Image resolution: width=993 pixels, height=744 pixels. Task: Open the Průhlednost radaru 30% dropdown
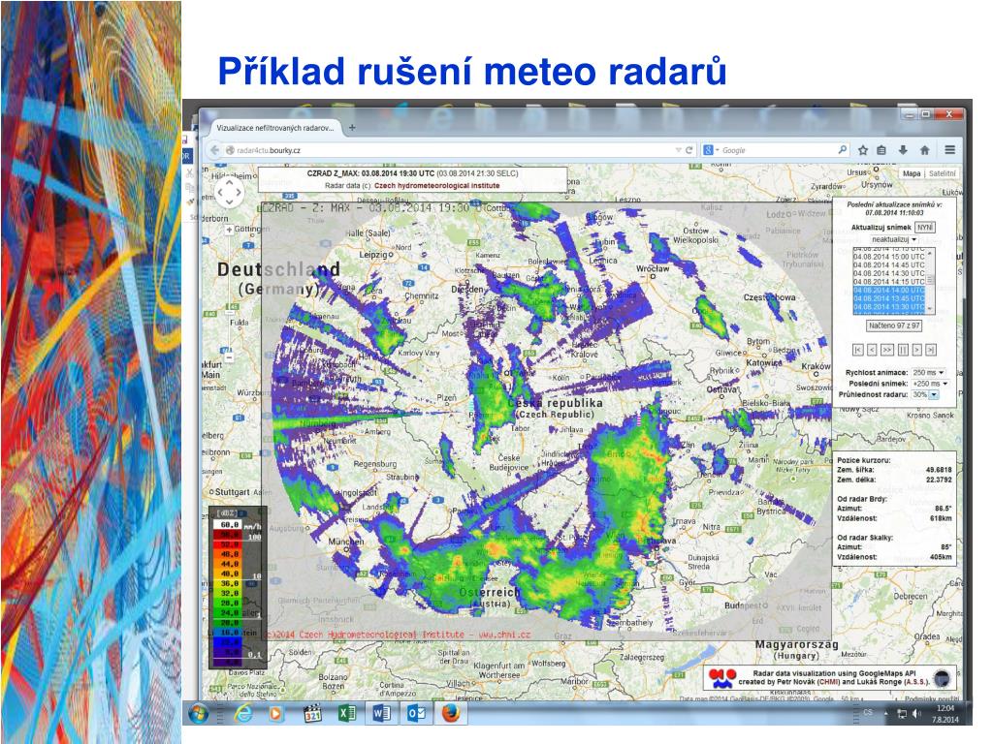[x=924, y=394]
